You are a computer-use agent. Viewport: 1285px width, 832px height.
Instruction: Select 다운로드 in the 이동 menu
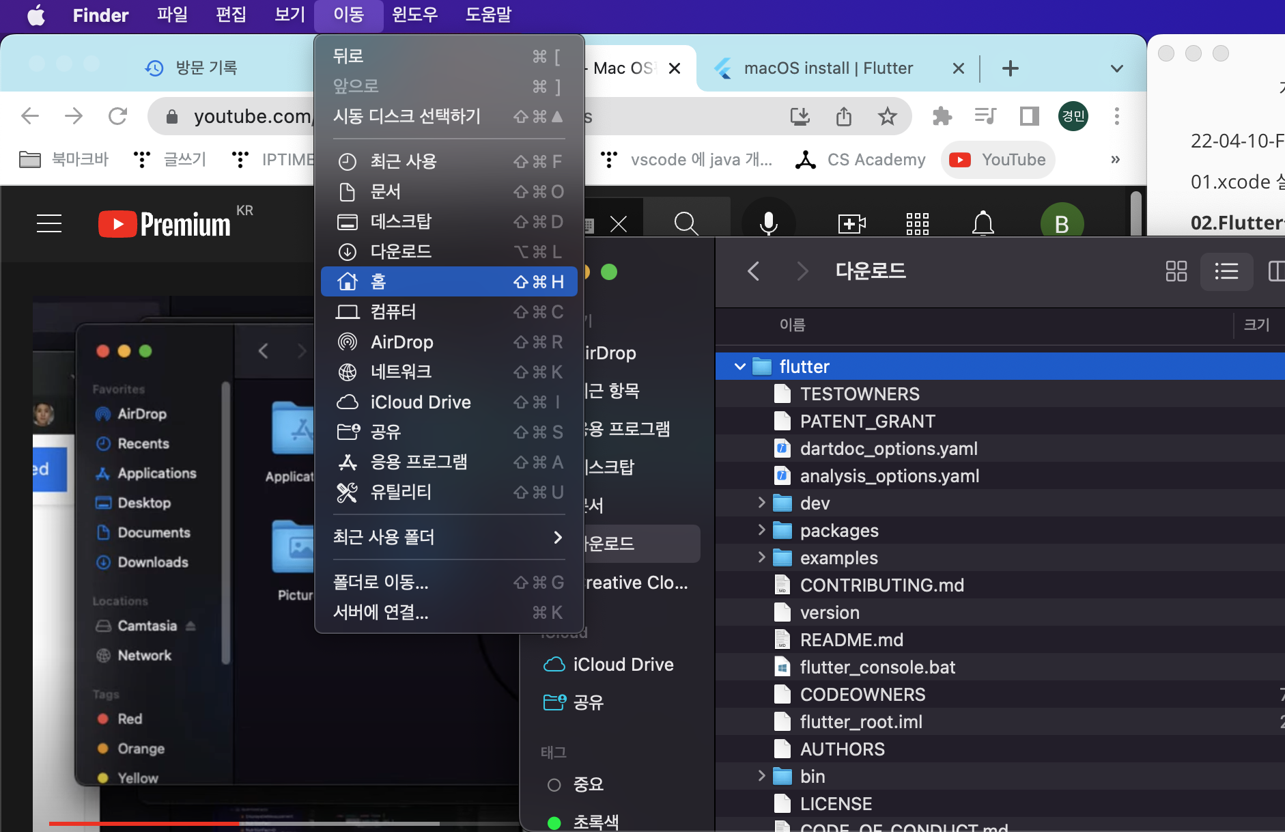[449, 251]
